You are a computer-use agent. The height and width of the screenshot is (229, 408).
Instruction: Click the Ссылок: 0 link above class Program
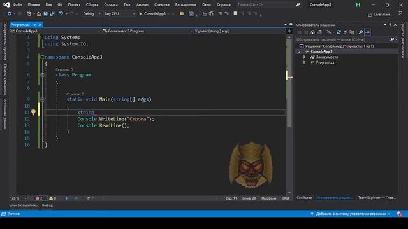pyautogui.click(x=64, y=69)
